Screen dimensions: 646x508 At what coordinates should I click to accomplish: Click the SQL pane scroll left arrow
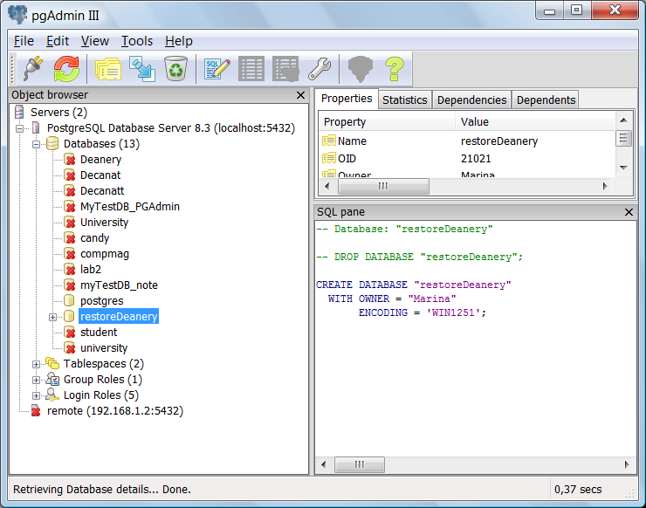323,464
